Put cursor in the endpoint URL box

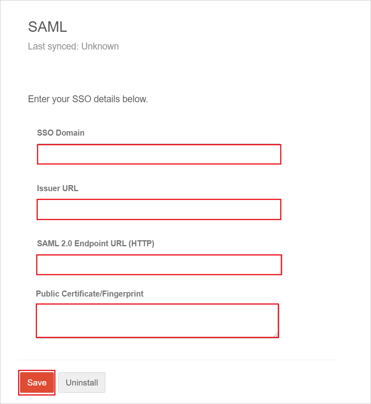click(x=159, y=265)
